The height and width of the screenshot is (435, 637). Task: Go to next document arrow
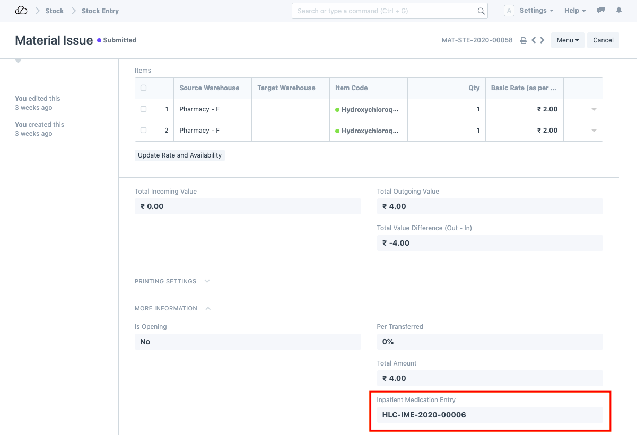click(x=542, y=40)
